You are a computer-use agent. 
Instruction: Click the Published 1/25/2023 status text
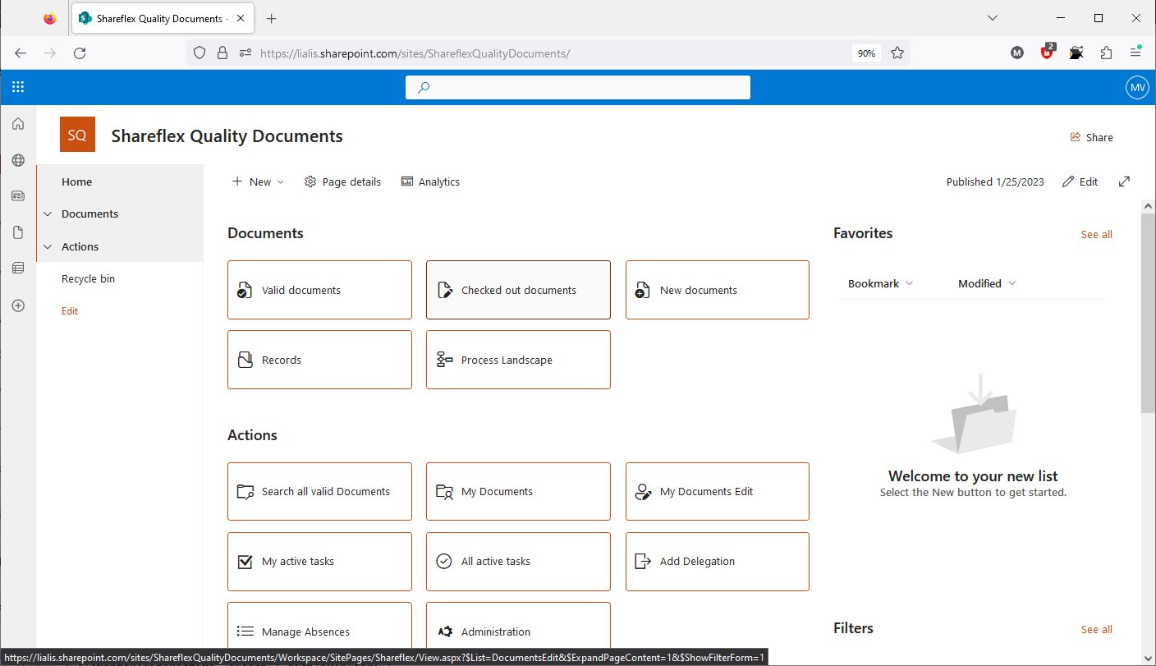(x=995, y=181)
